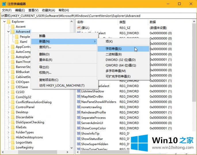197x155 pixels.
Task: Select 多字符串值(M) from the submenu
Action: click(x=123, y=71)
